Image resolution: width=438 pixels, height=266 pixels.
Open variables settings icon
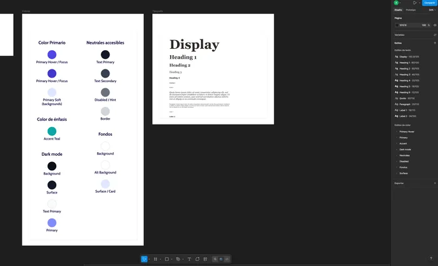[435, 35]
